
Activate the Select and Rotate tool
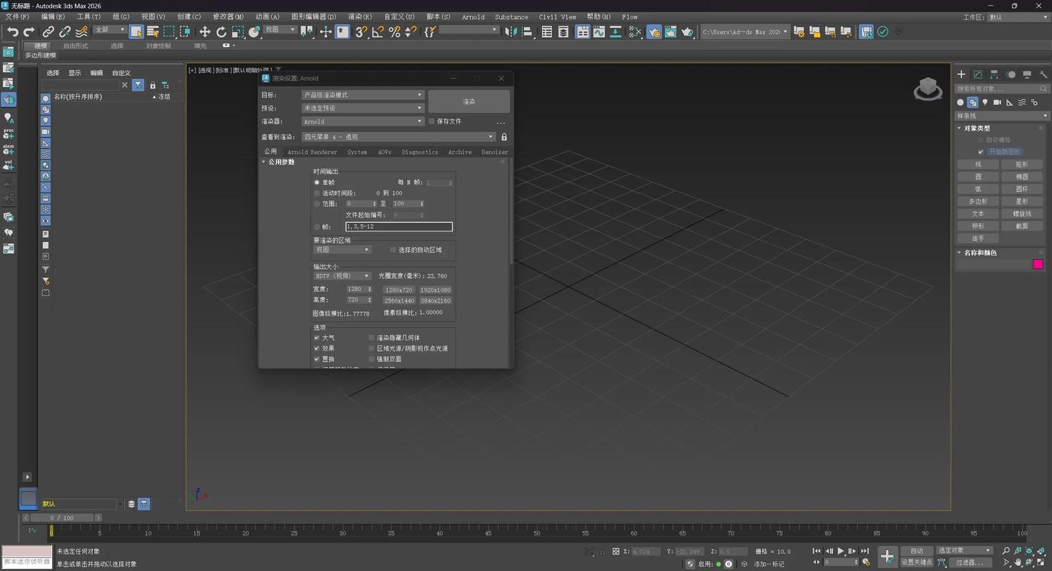tap(221, 31)
